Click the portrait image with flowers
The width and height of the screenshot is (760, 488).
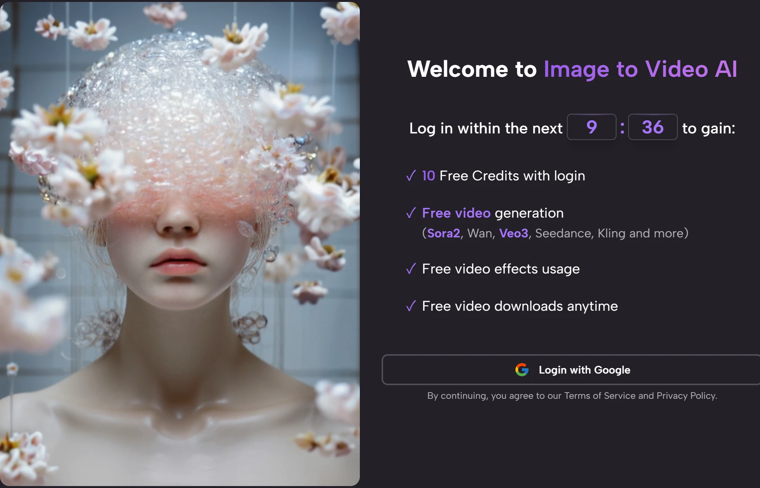point(180,244)
